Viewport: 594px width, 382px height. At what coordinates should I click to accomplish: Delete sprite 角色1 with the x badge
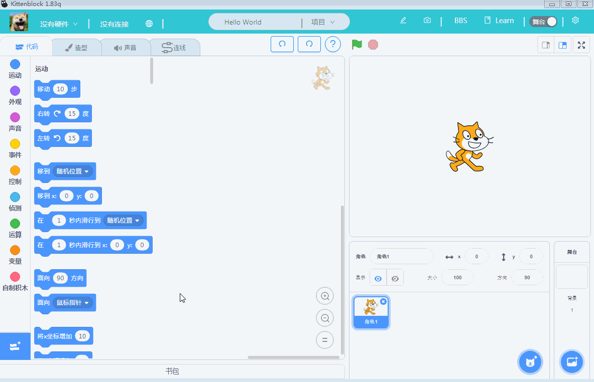pos(384,301)
